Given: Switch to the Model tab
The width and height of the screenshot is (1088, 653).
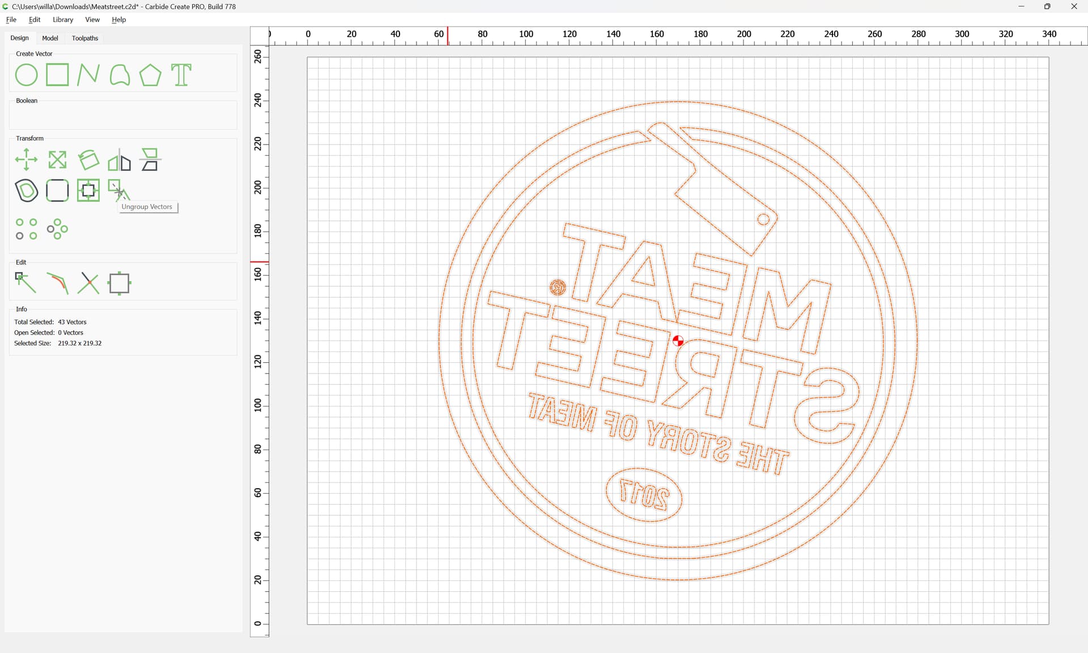Looking at the screenshot, I should tap(50, 38).
